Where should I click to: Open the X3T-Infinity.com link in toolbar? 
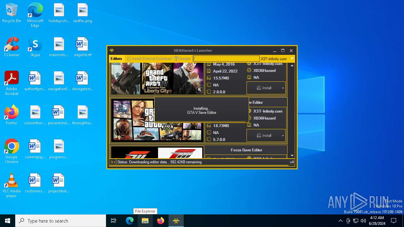tap(274, 59)
